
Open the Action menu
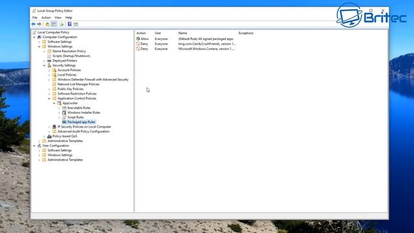46,17
